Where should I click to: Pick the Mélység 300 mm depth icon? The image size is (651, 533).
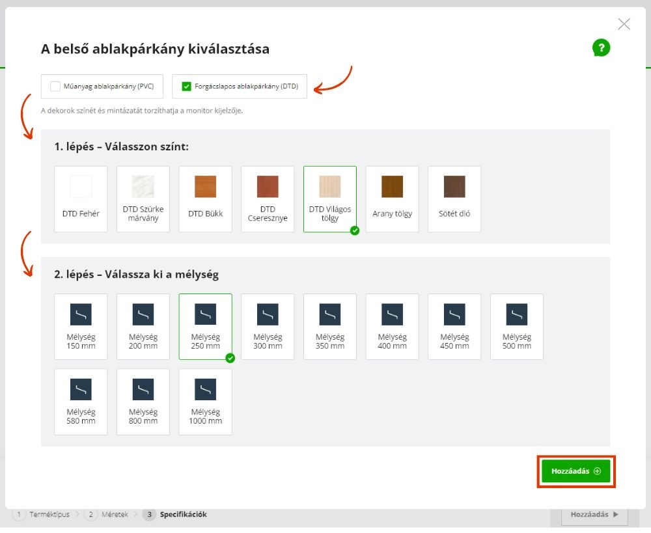click(268, 314)
